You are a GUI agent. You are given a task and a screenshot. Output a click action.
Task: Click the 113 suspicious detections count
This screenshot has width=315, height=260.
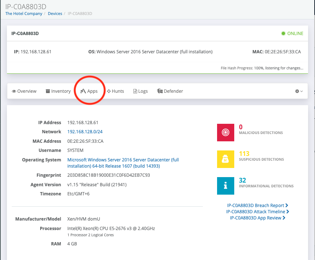click(244, 154)
